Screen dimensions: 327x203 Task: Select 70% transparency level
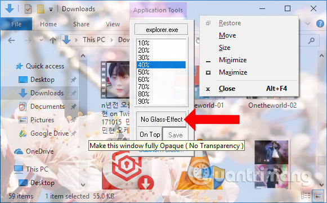[x=161, y=87]
